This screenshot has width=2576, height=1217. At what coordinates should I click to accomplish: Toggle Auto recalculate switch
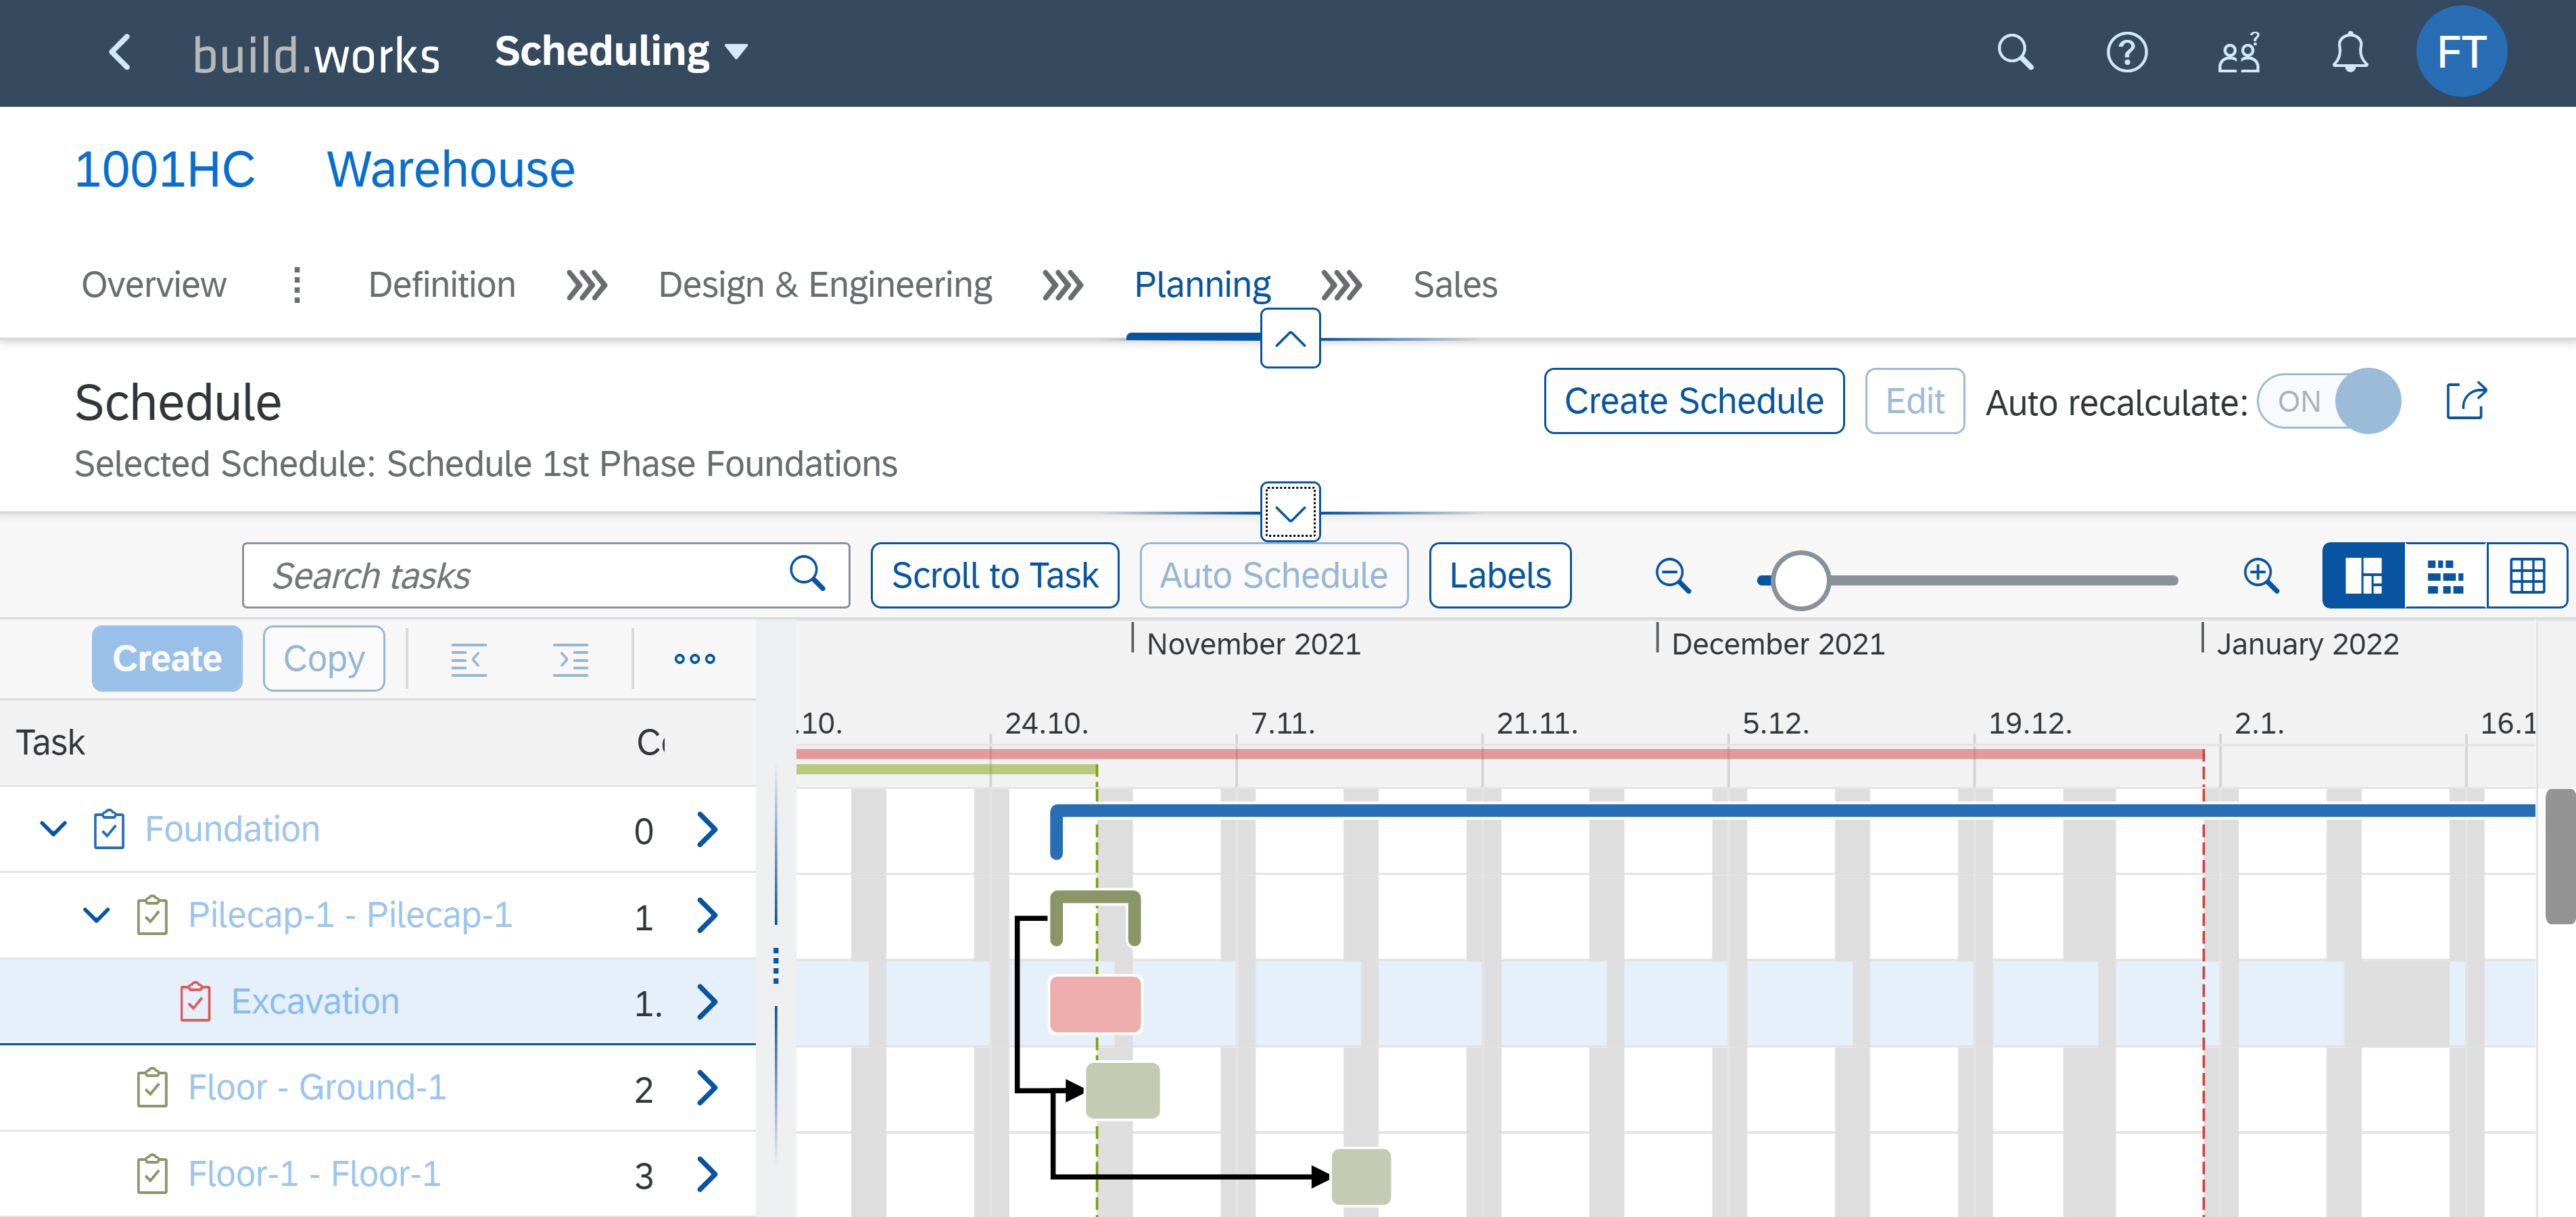coord(2329,401)
